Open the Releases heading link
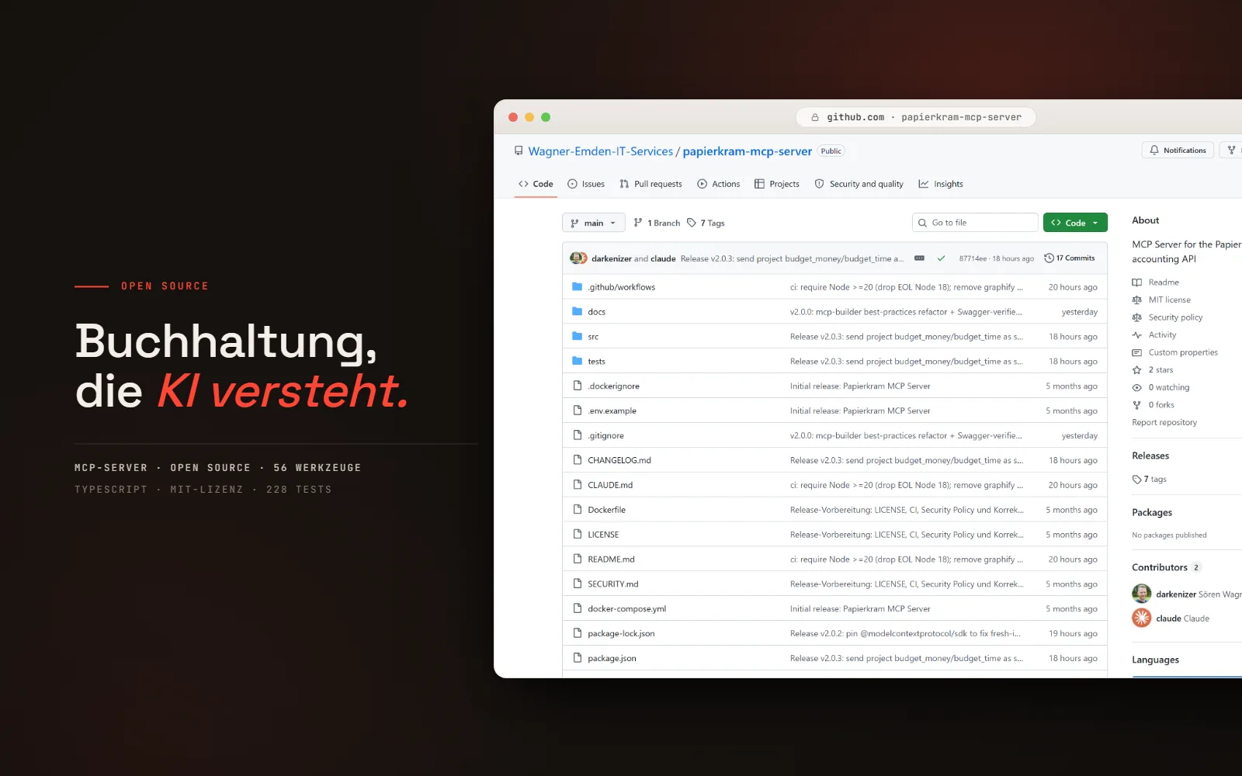Viewport: 1242px width, 776px height. (x=1150, y=456)
